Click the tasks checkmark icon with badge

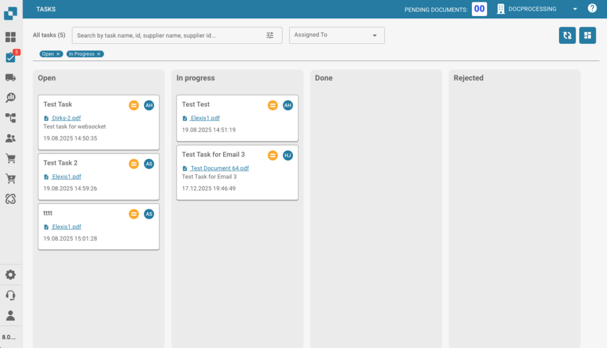[x=11, y=58]
